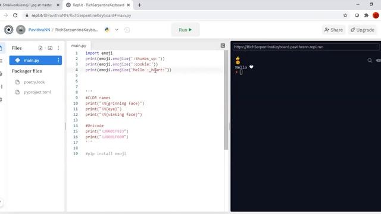Add a new folder
The width and height of the screenshot is (381, 214).
pyautogui.click(x=50, y=48)
